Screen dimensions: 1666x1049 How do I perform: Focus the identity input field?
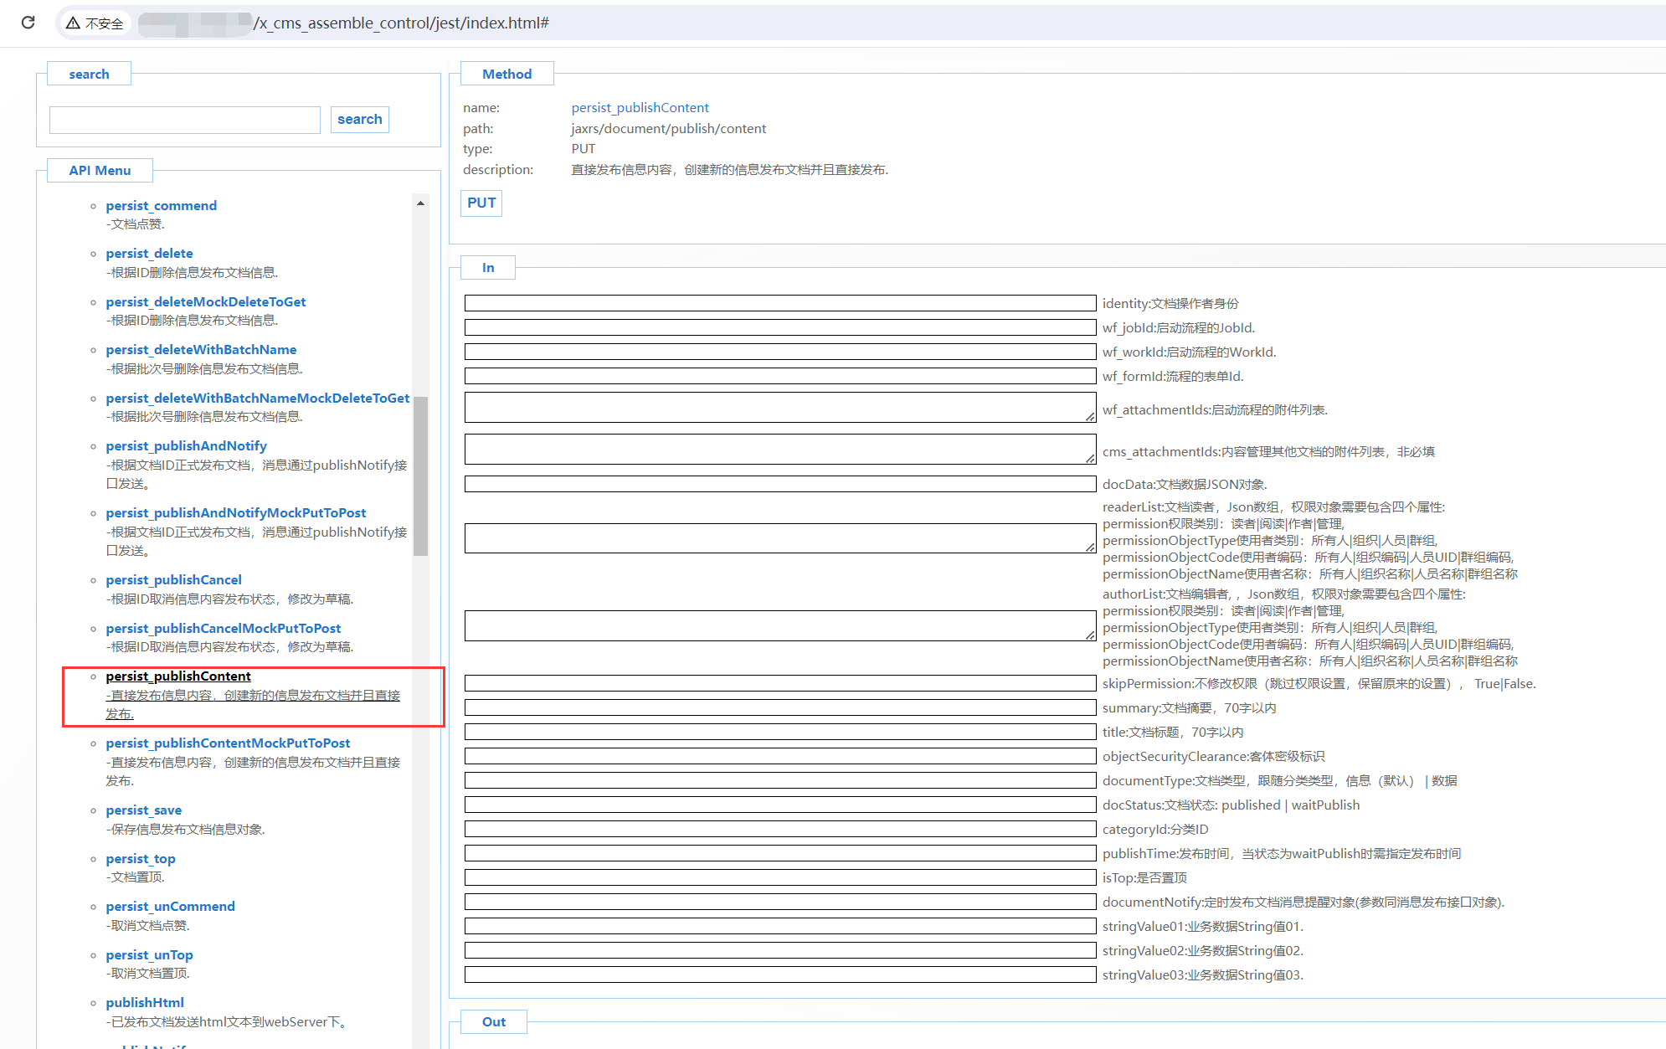(x=779, y=303)
